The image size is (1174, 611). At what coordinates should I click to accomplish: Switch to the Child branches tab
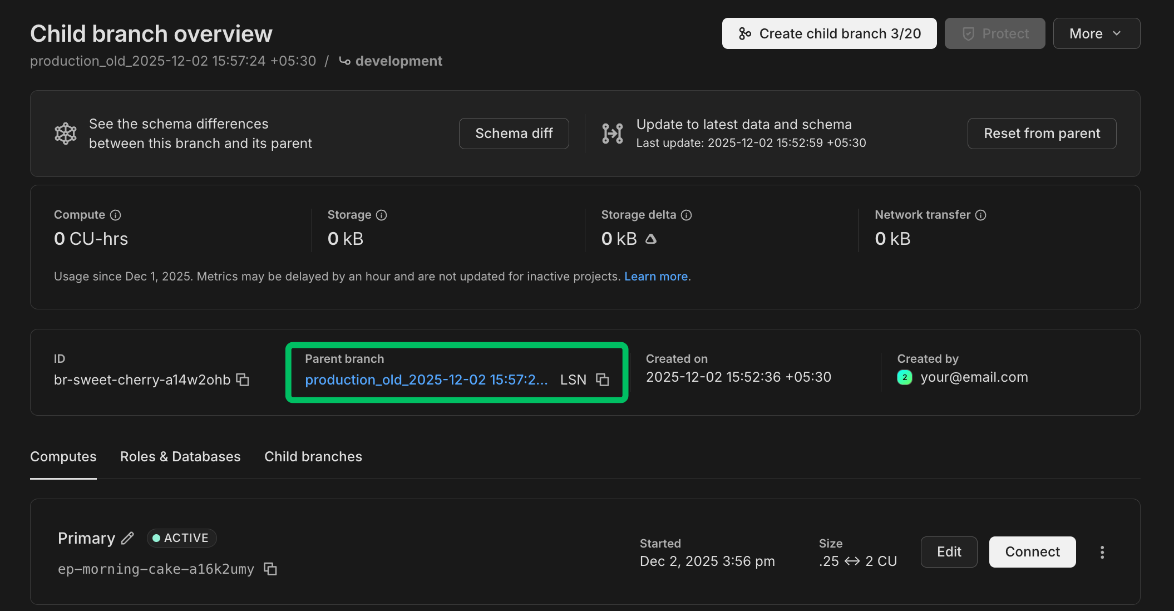click(313, 456)
